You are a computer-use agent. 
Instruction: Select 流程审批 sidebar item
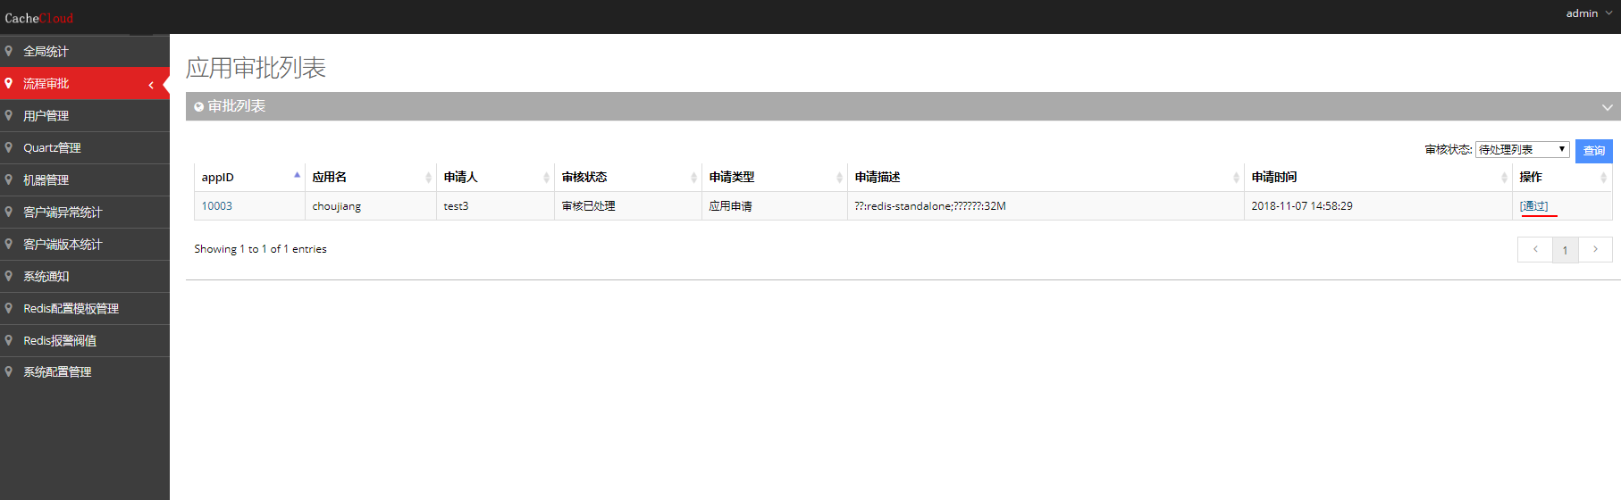click(x=85, y=84)
